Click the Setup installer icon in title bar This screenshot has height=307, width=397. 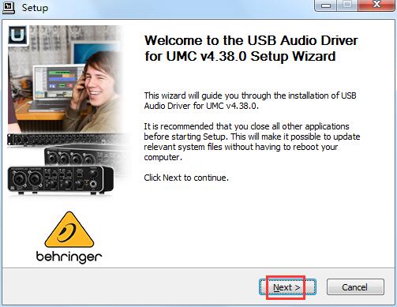click(x=8, y=8)
